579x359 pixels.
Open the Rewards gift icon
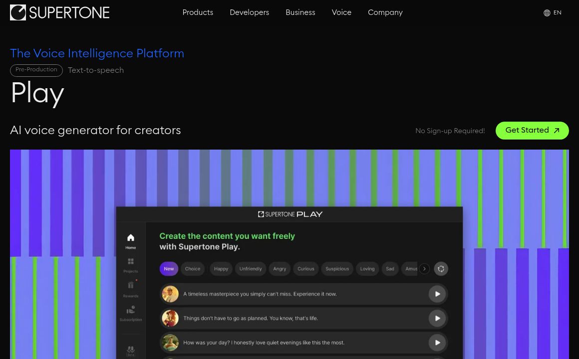pos(131,286)
